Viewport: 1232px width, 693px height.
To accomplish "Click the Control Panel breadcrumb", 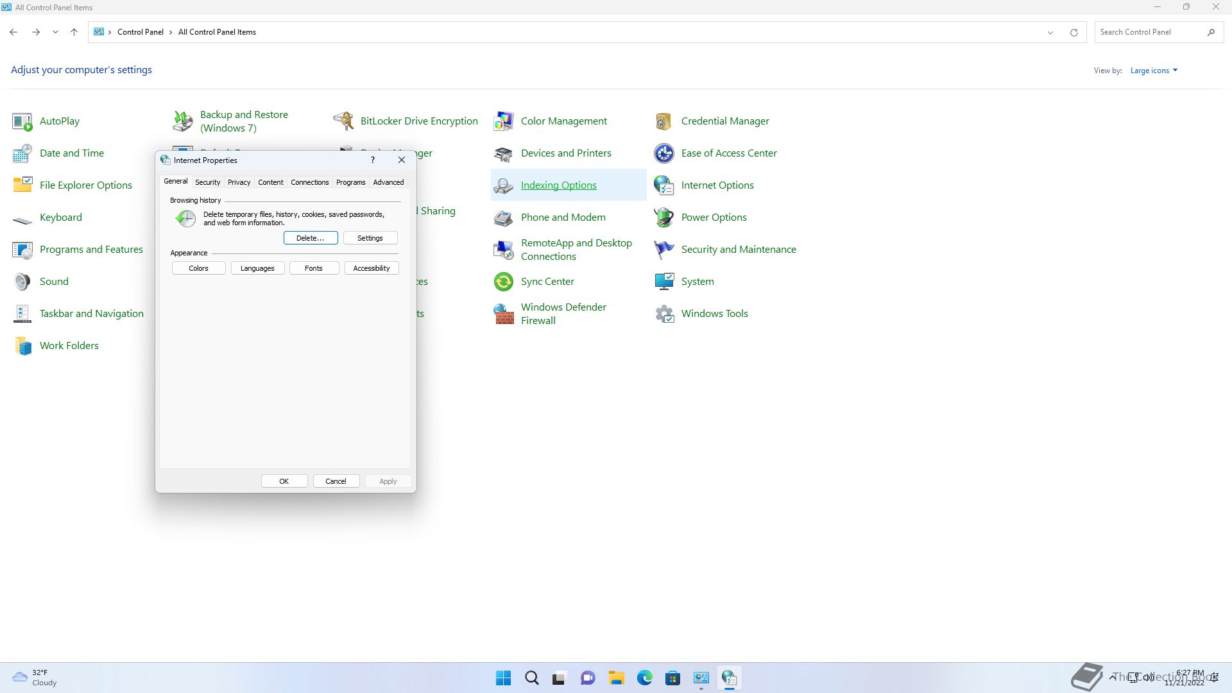I will [140, 32].
